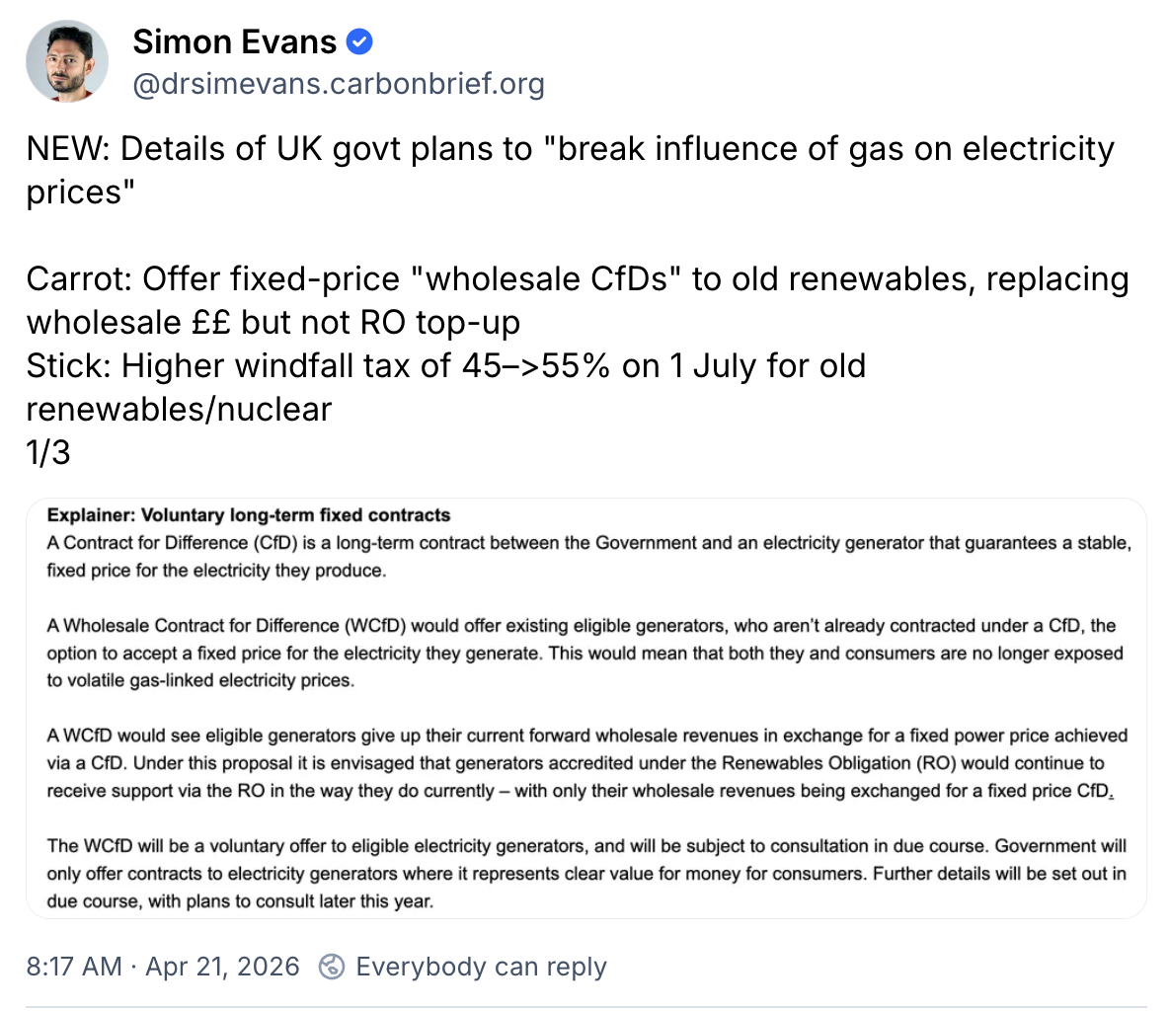Click the Everybody can reply label

(x=481, y=967)
